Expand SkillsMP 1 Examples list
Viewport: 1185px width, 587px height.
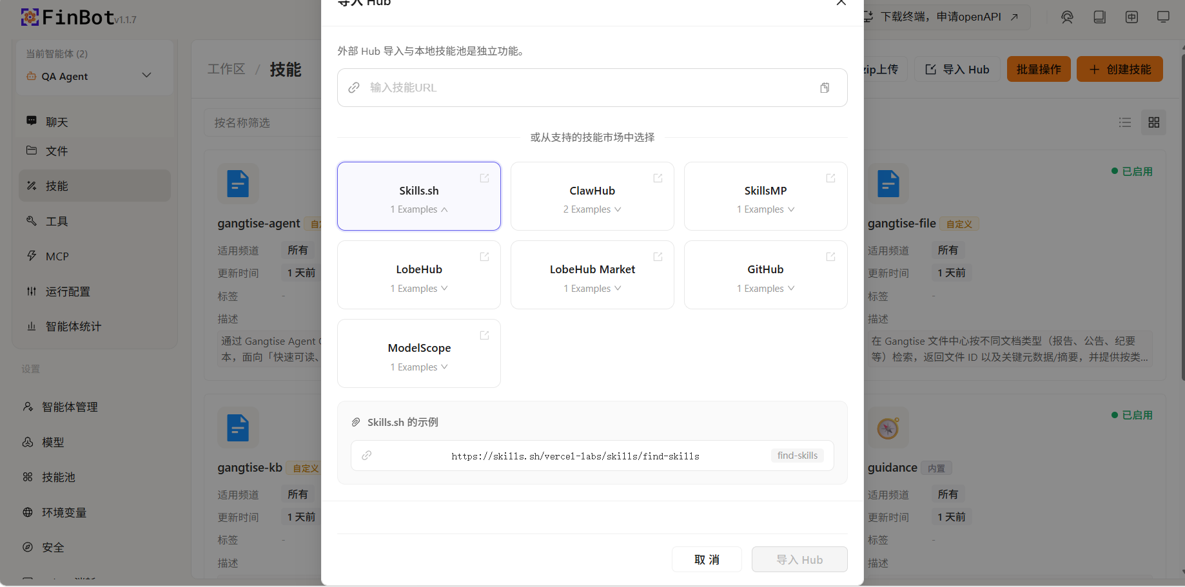(x=766, y=209)
